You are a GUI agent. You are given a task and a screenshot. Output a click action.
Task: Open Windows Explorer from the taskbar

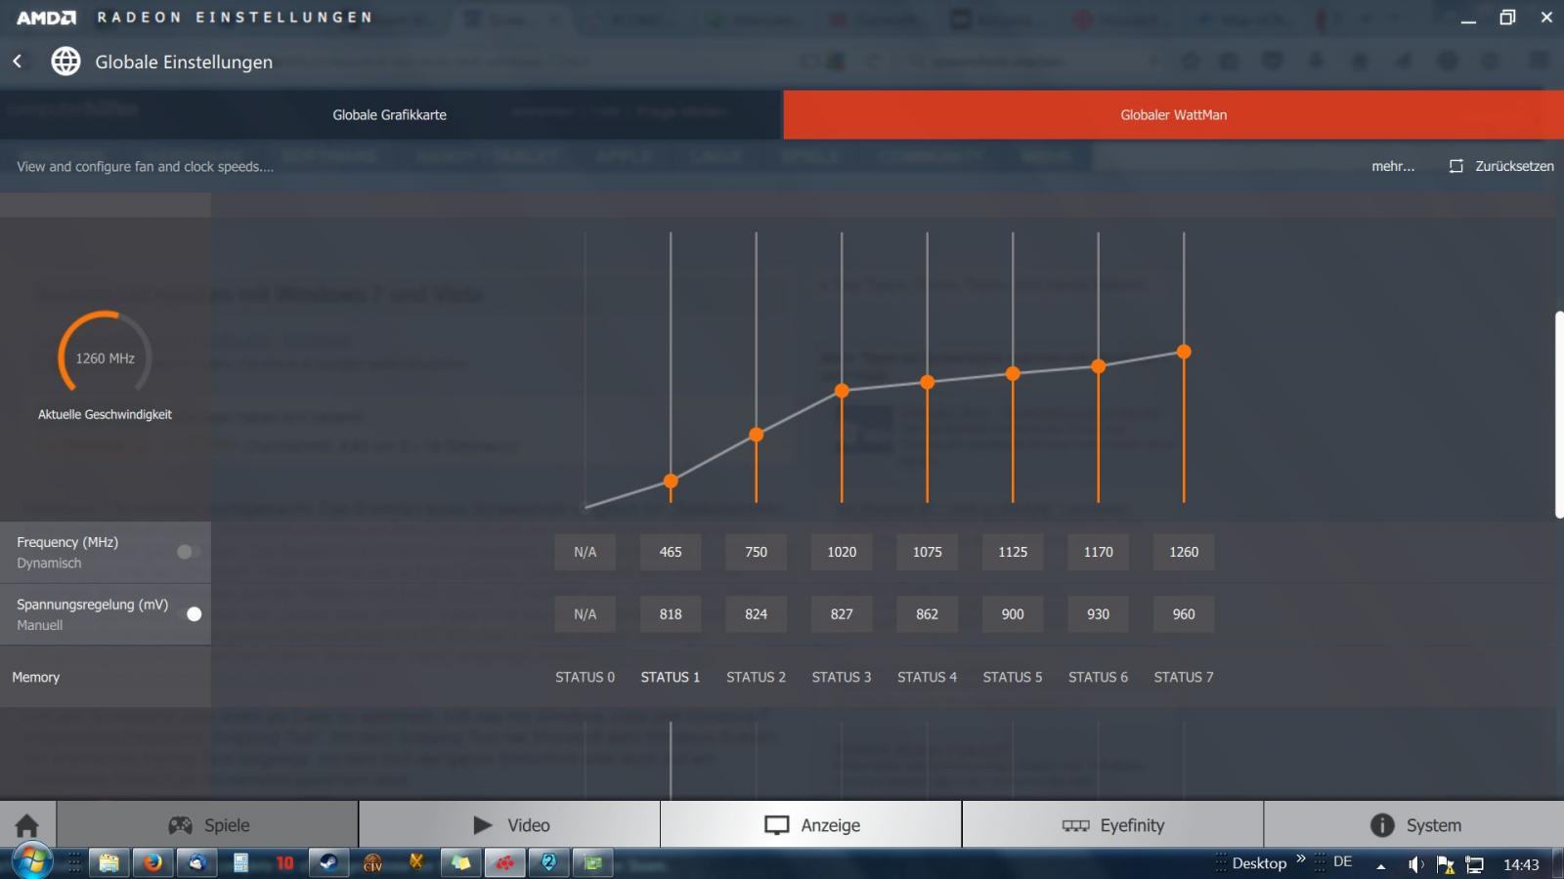click(109, 862)
